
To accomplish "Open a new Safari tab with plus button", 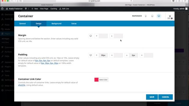I will (x=187, y=5).
